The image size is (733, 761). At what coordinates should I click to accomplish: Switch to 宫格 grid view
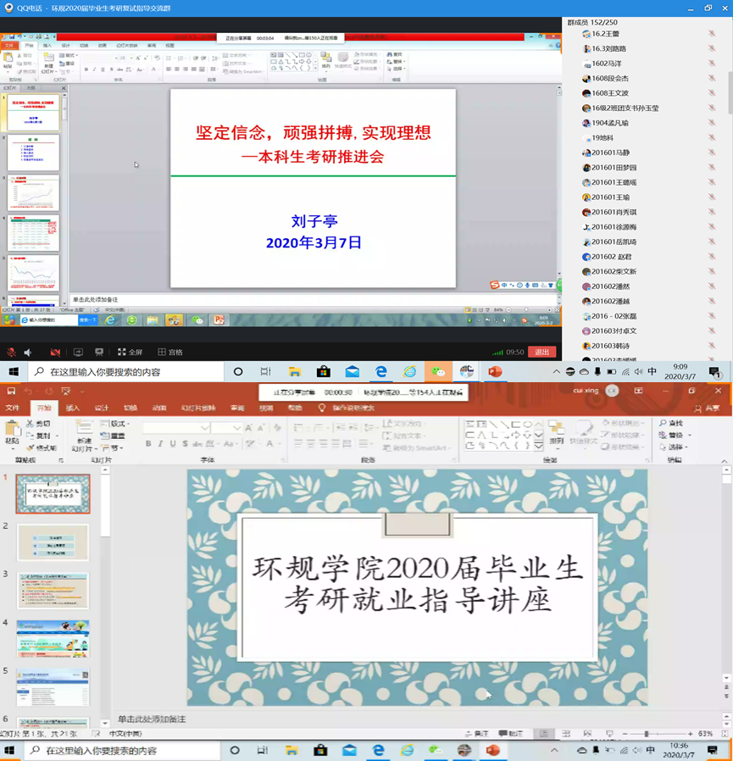(170, 353)
